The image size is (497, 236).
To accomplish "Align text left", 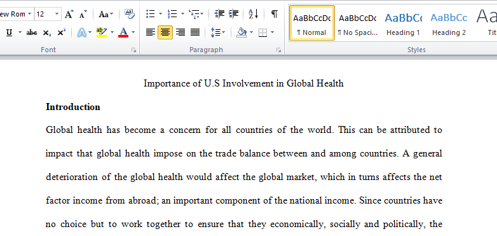I will pyautogui.click(x=151, y=32).
